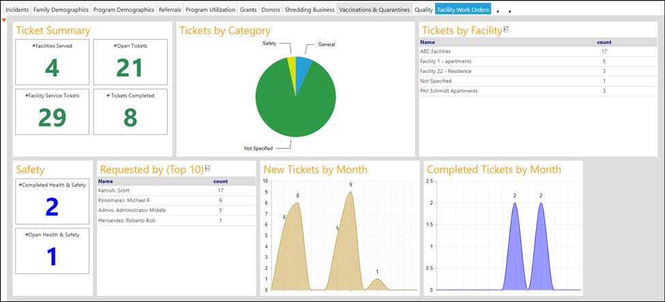
Task: Click the #Completed Health & Safety tile
Action: tap(52, 202)
